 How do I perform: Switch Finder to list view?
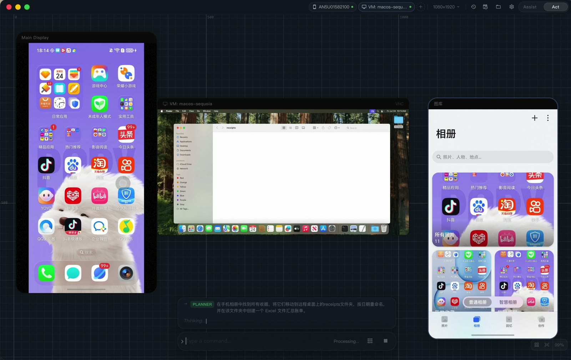point(290,127)
